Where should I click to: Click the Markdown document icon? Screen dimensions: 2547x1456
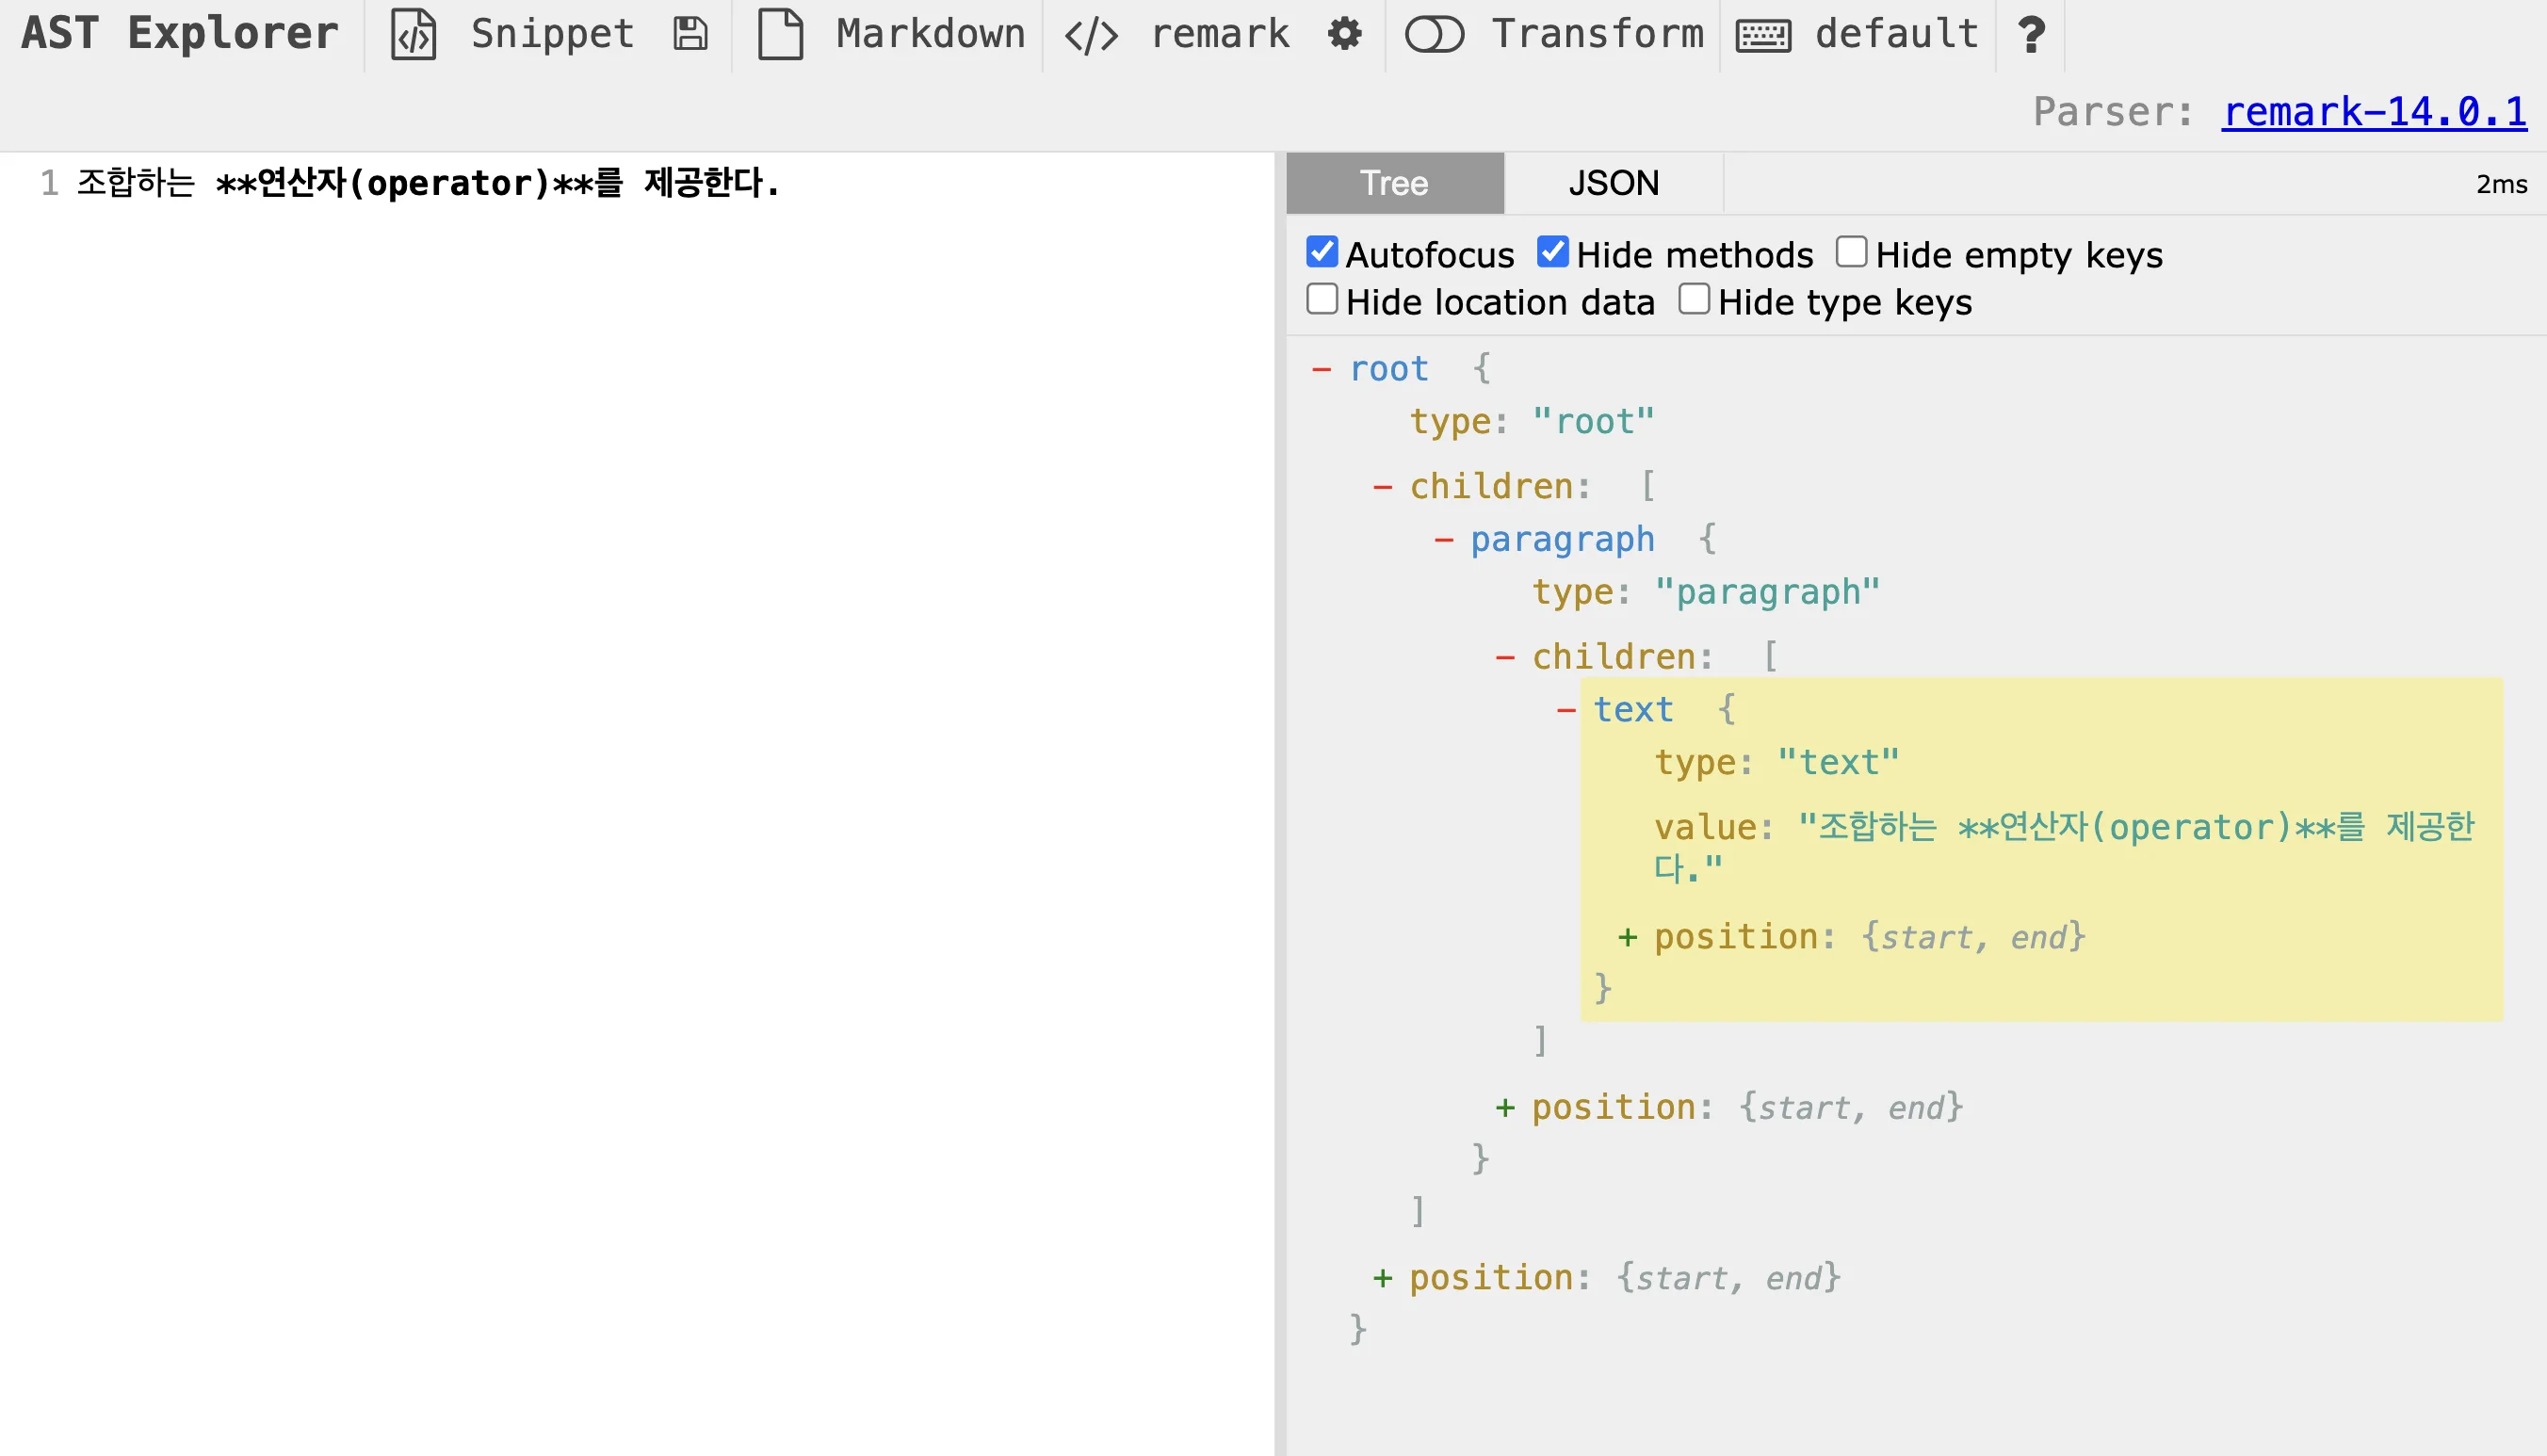click(x=781, y=35)
